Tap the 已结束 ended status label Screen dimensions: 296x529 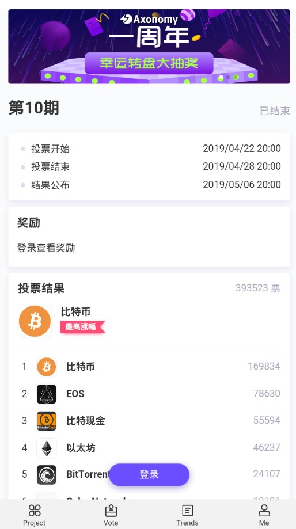[x=275, y=111]
